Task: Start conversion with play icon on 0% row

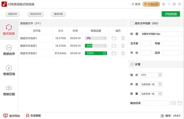Action: pyautogui.click(x=104, y=38)
